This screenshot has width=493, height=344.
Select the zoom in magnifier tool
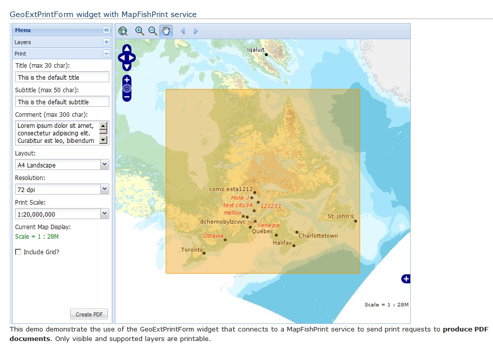coord(139,31)
